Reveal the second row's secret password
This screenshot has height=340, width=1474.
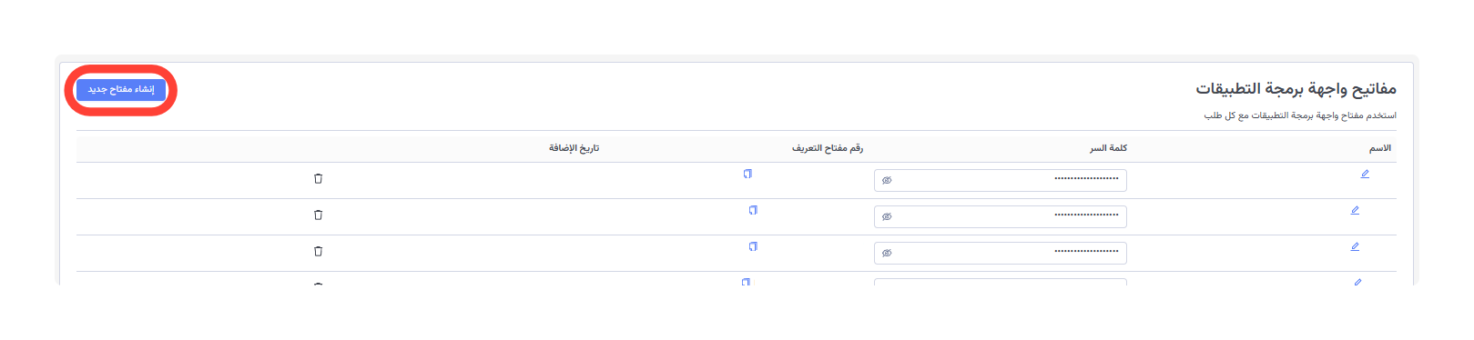(887, 216)
